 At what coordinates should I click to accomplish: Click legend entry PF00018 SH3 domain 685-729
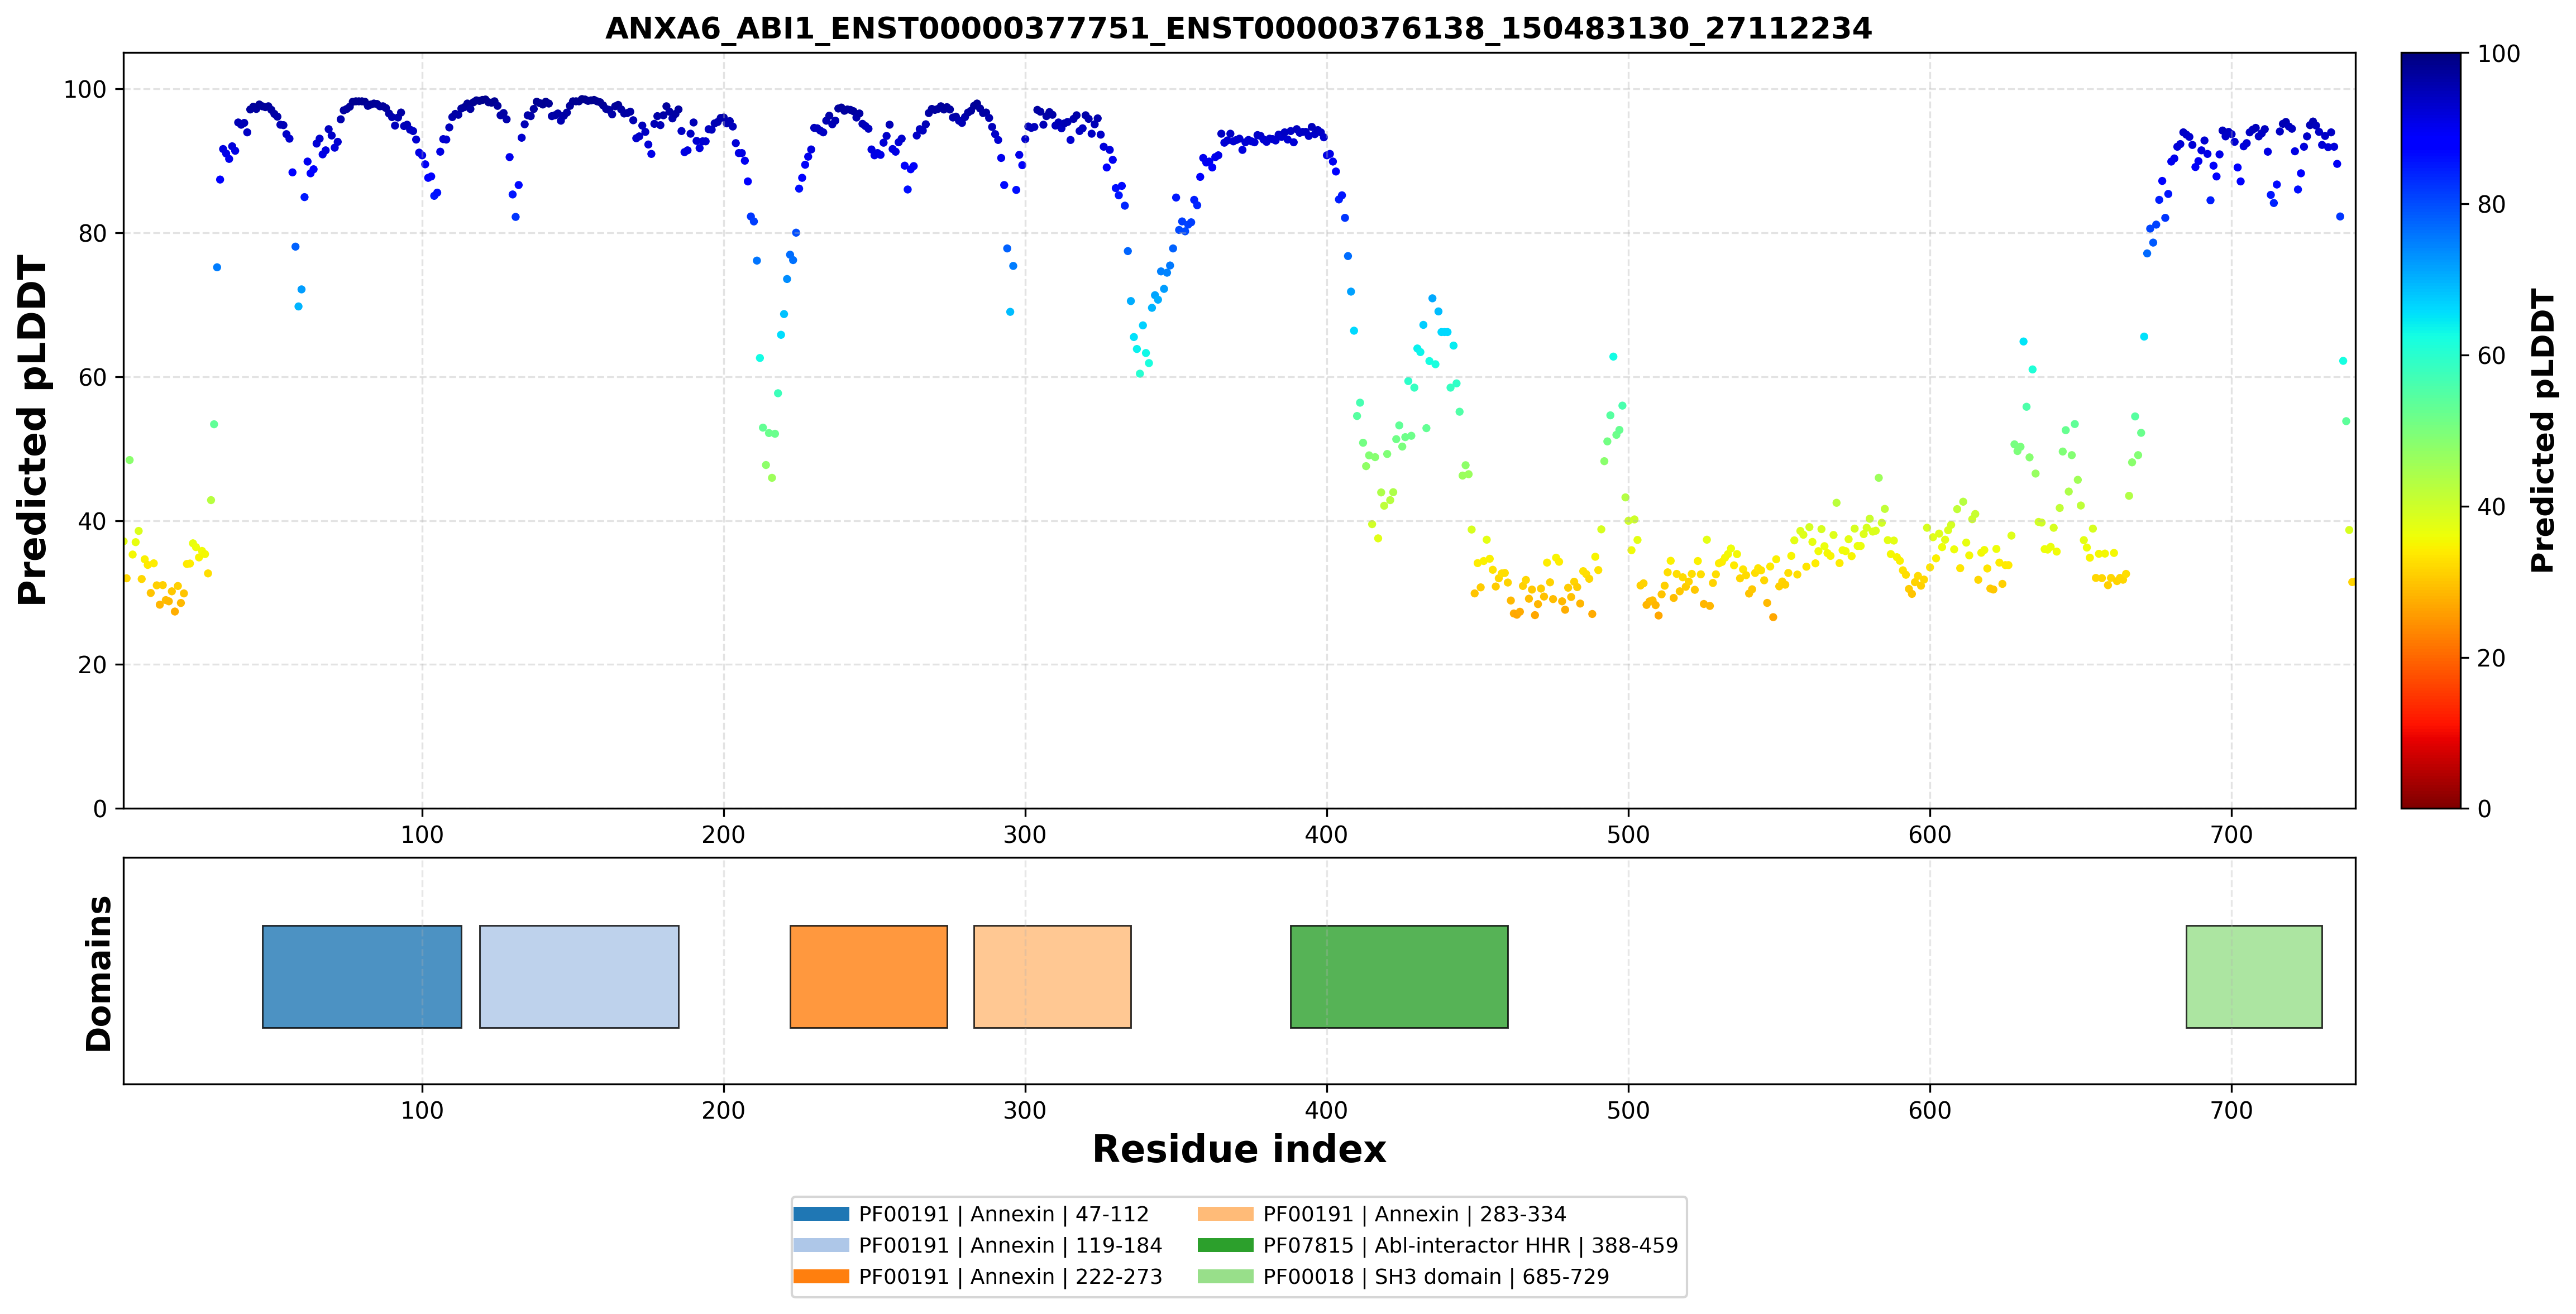(1436, 1277)
